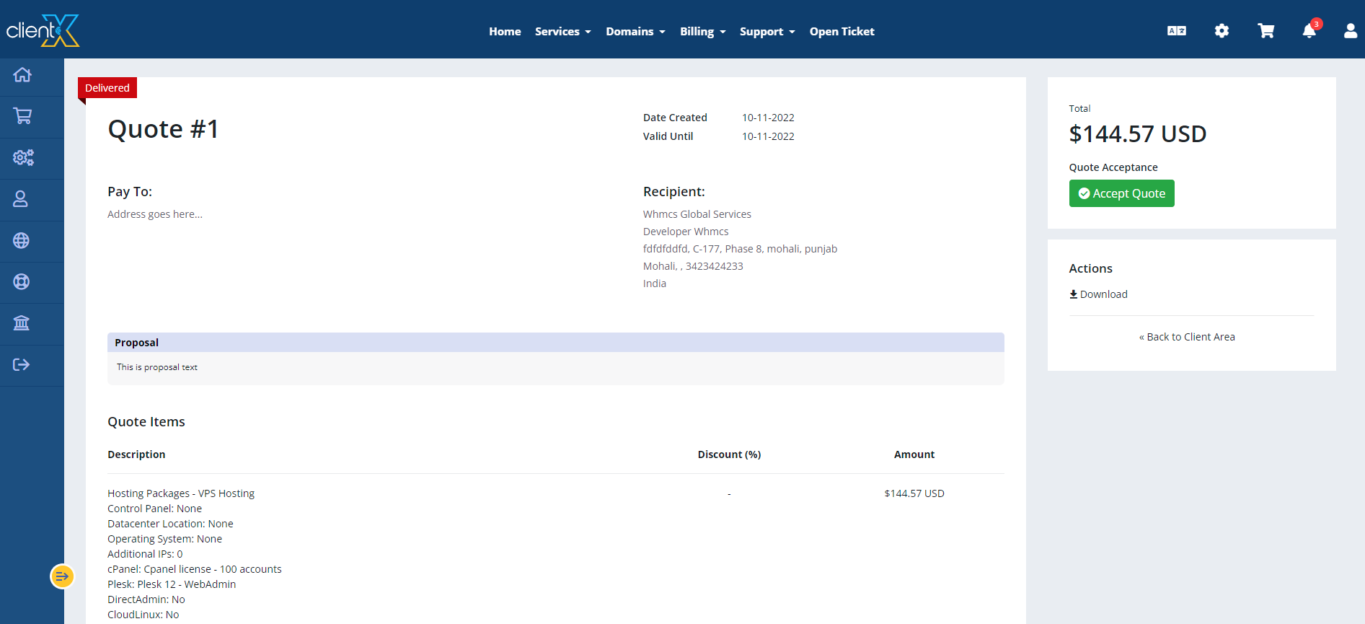
Task: Open the shopping cart in top bar
Action: coord(1265,31)
